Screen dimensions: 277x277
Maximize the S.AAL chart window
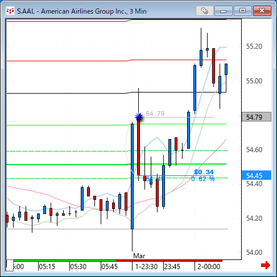[x=242, y=11]
